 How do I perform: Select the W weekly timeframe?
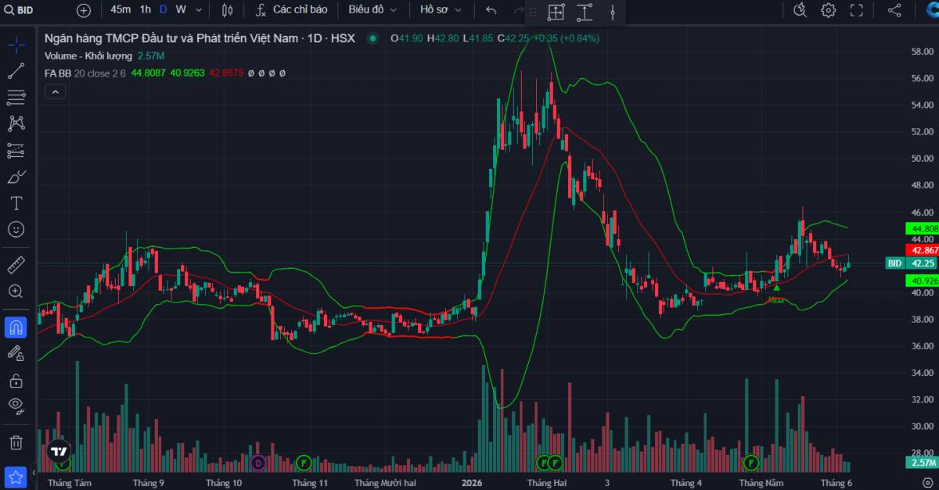pyautogui.click(x=181, y=10)
